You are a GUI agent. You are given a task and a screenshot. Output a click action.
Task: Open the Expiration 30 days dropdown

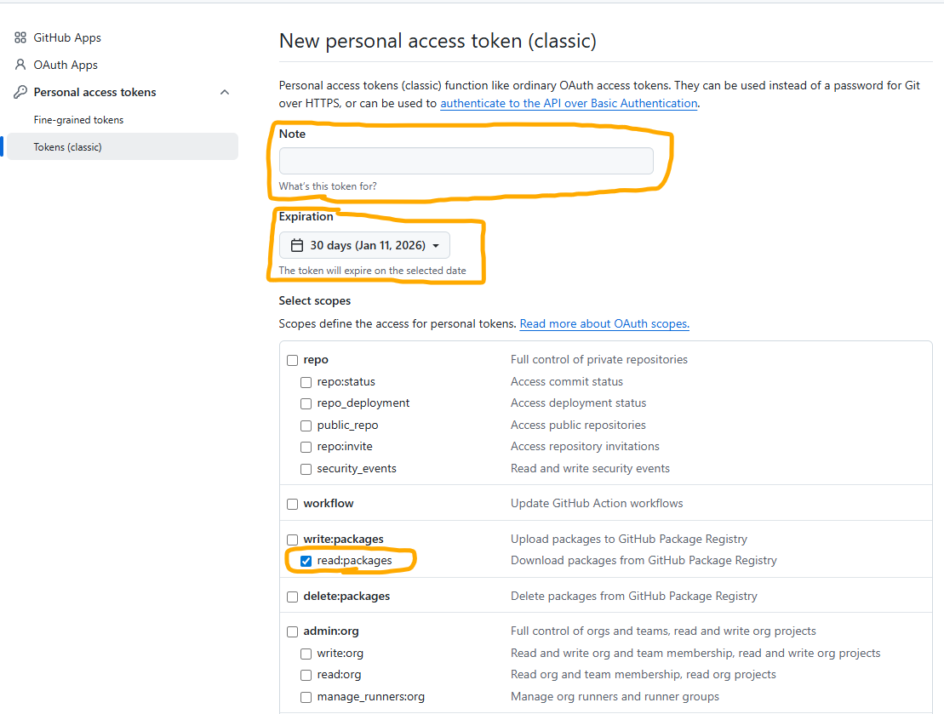364,245
